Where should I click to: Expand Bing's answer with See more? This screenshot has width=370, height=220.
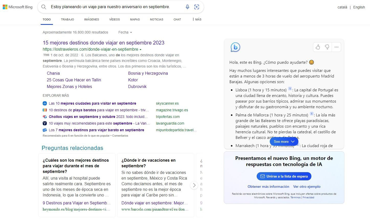point(284,141)
